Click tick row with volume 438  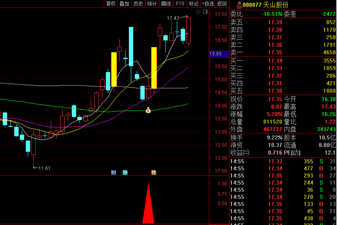[x=283, y=219]
